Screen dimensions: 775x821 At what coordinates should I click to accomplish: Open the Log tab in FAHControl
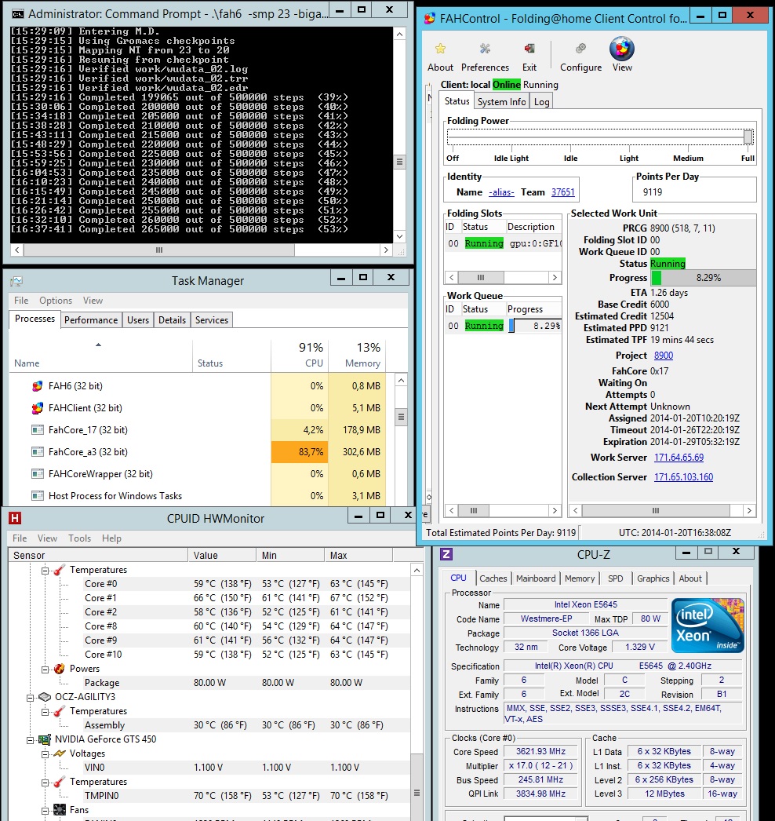(x=541, y=101)
